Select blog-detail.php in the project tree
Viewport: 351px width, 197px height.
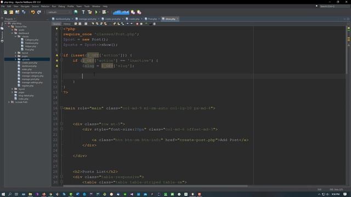pyautogui.click(x=26, y=96)
